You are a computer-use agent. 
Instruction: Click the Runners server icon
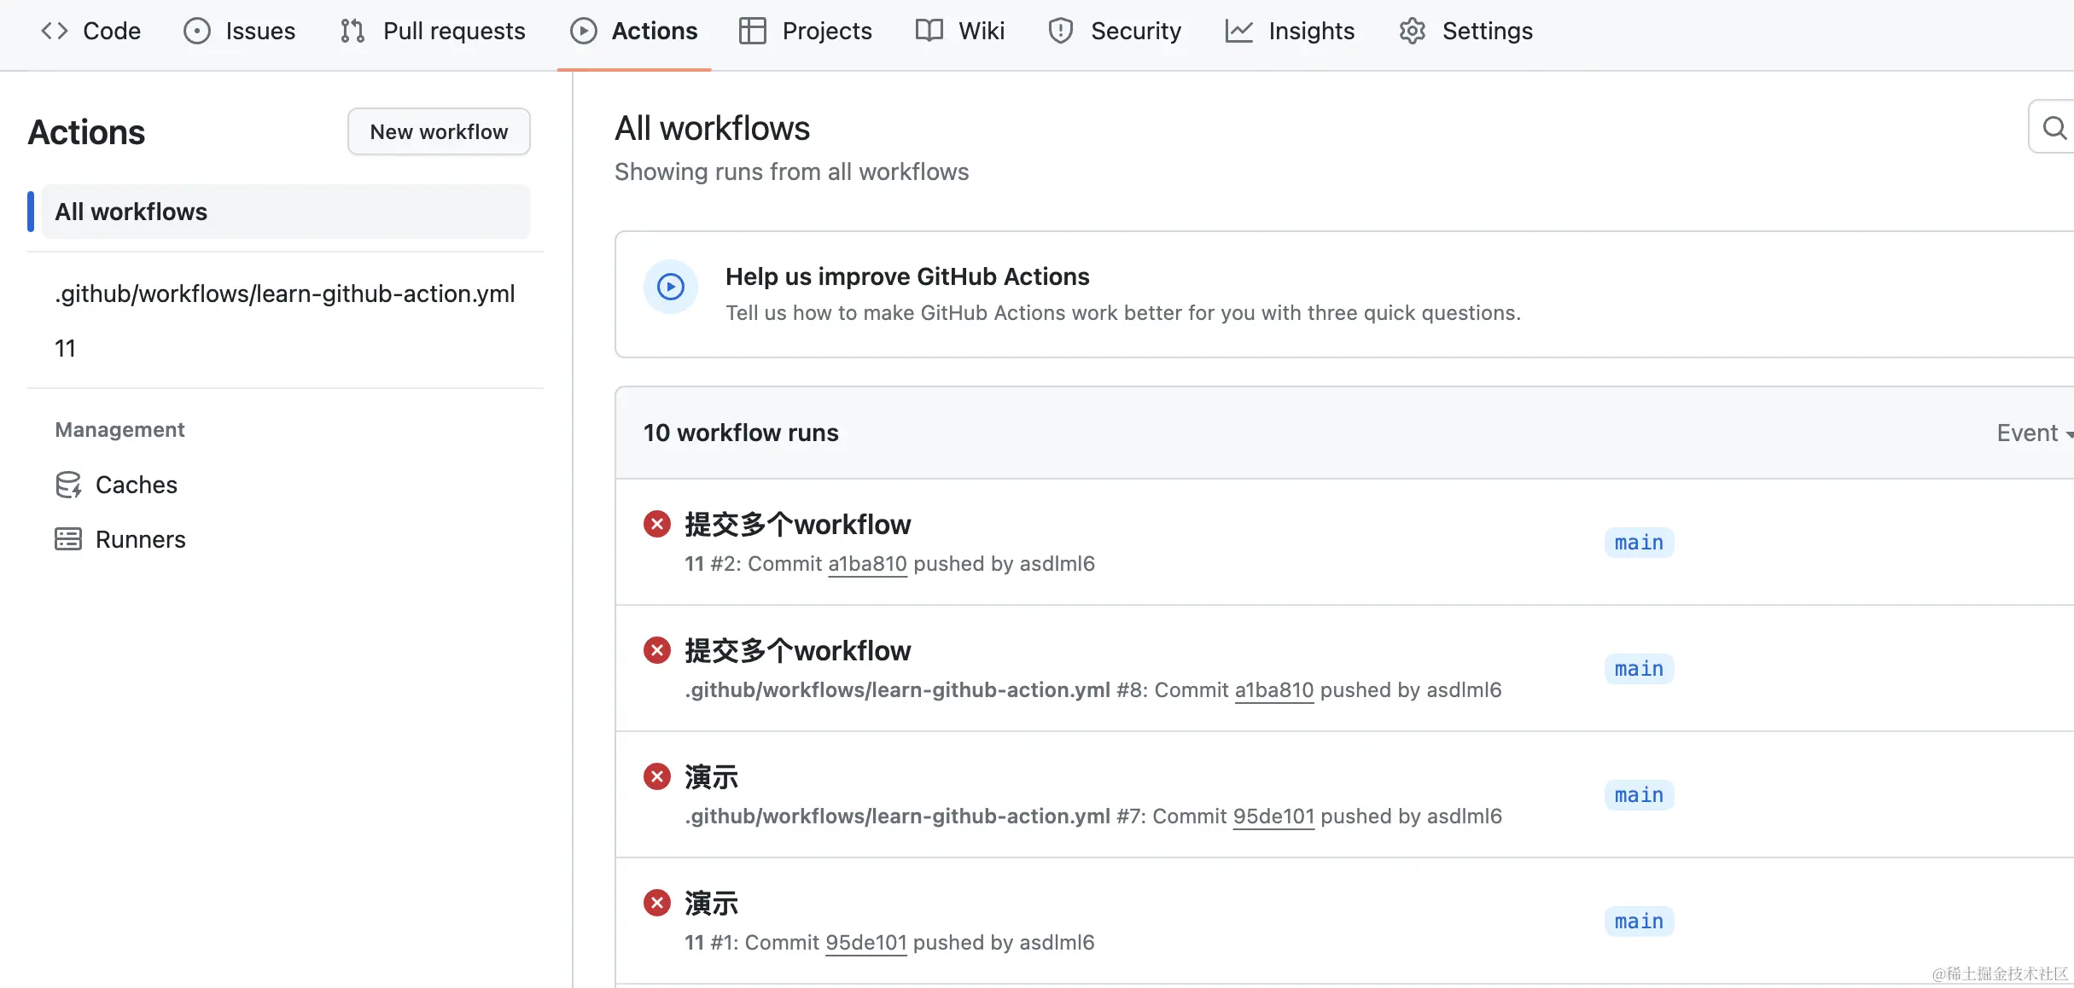coord(68,539)
